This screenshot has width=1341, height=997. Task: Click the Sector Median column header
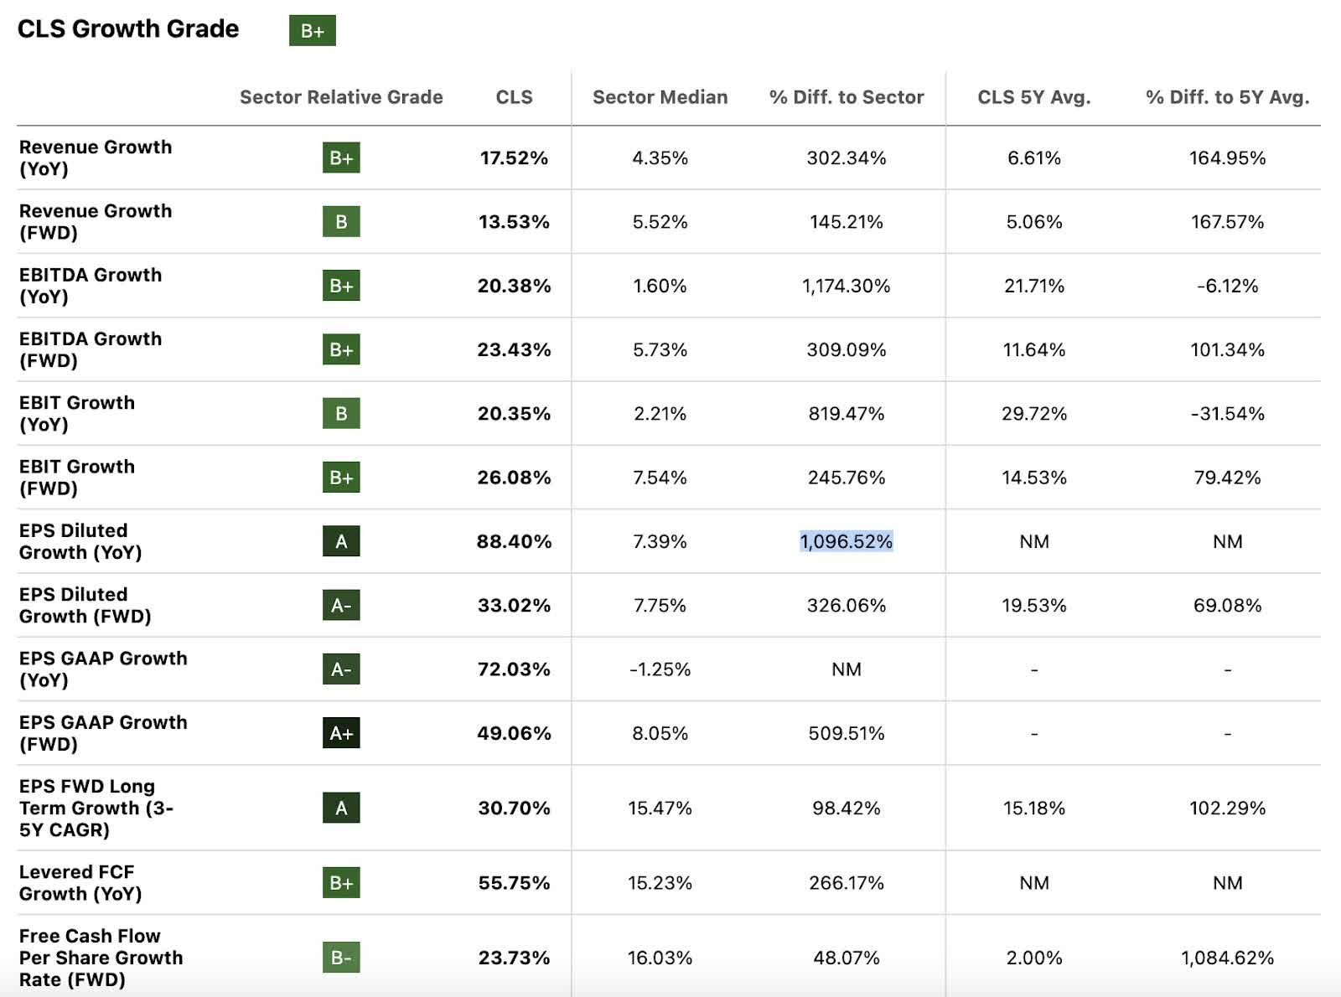point(660,97)
